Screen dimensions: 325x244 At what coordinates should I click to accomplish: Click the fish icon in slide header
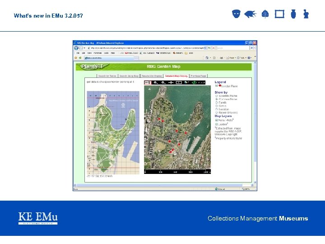coord(250,14)
